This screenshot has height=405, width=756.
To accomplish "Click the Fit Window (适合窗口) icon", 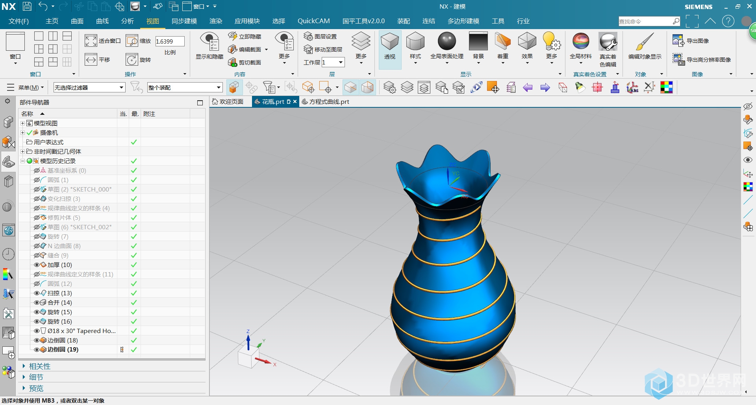I will (91, 41).
